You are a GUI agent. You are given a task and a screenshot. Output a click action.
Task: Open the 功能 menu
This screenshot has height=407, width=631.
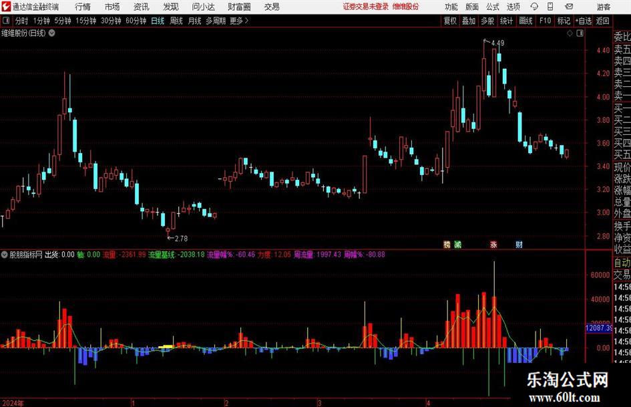pos(451,7)
